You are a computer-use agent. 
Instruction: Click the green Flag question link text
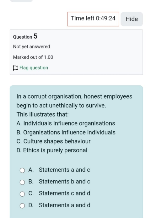[34, 68]
